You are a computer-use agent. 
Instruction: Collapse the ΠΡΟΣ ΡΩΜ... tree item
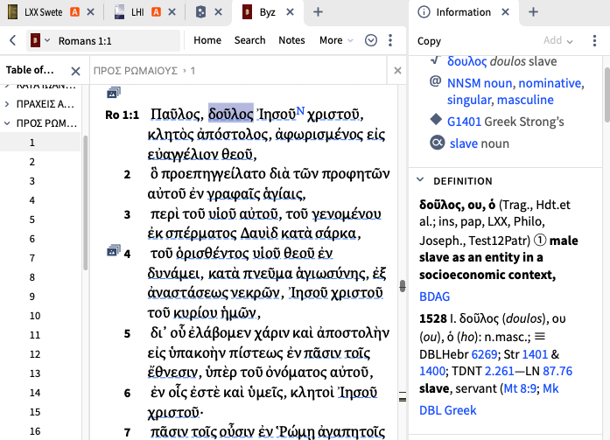pos(7,123)
